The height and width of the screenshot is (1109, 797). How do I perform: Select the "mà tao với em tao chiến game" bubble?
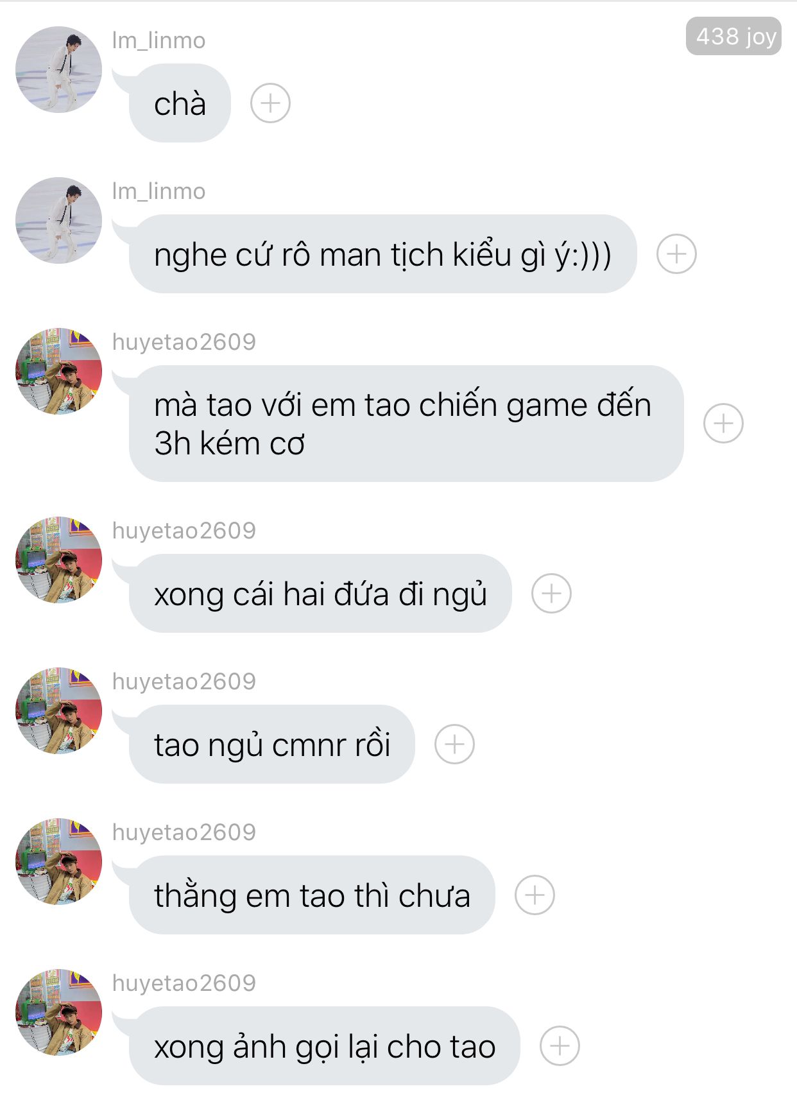click(x=406, y=424)
